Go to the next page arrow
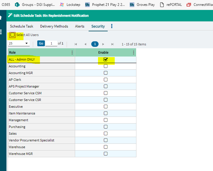The height and width of the screenshot is (171, 213). point(103,44)
